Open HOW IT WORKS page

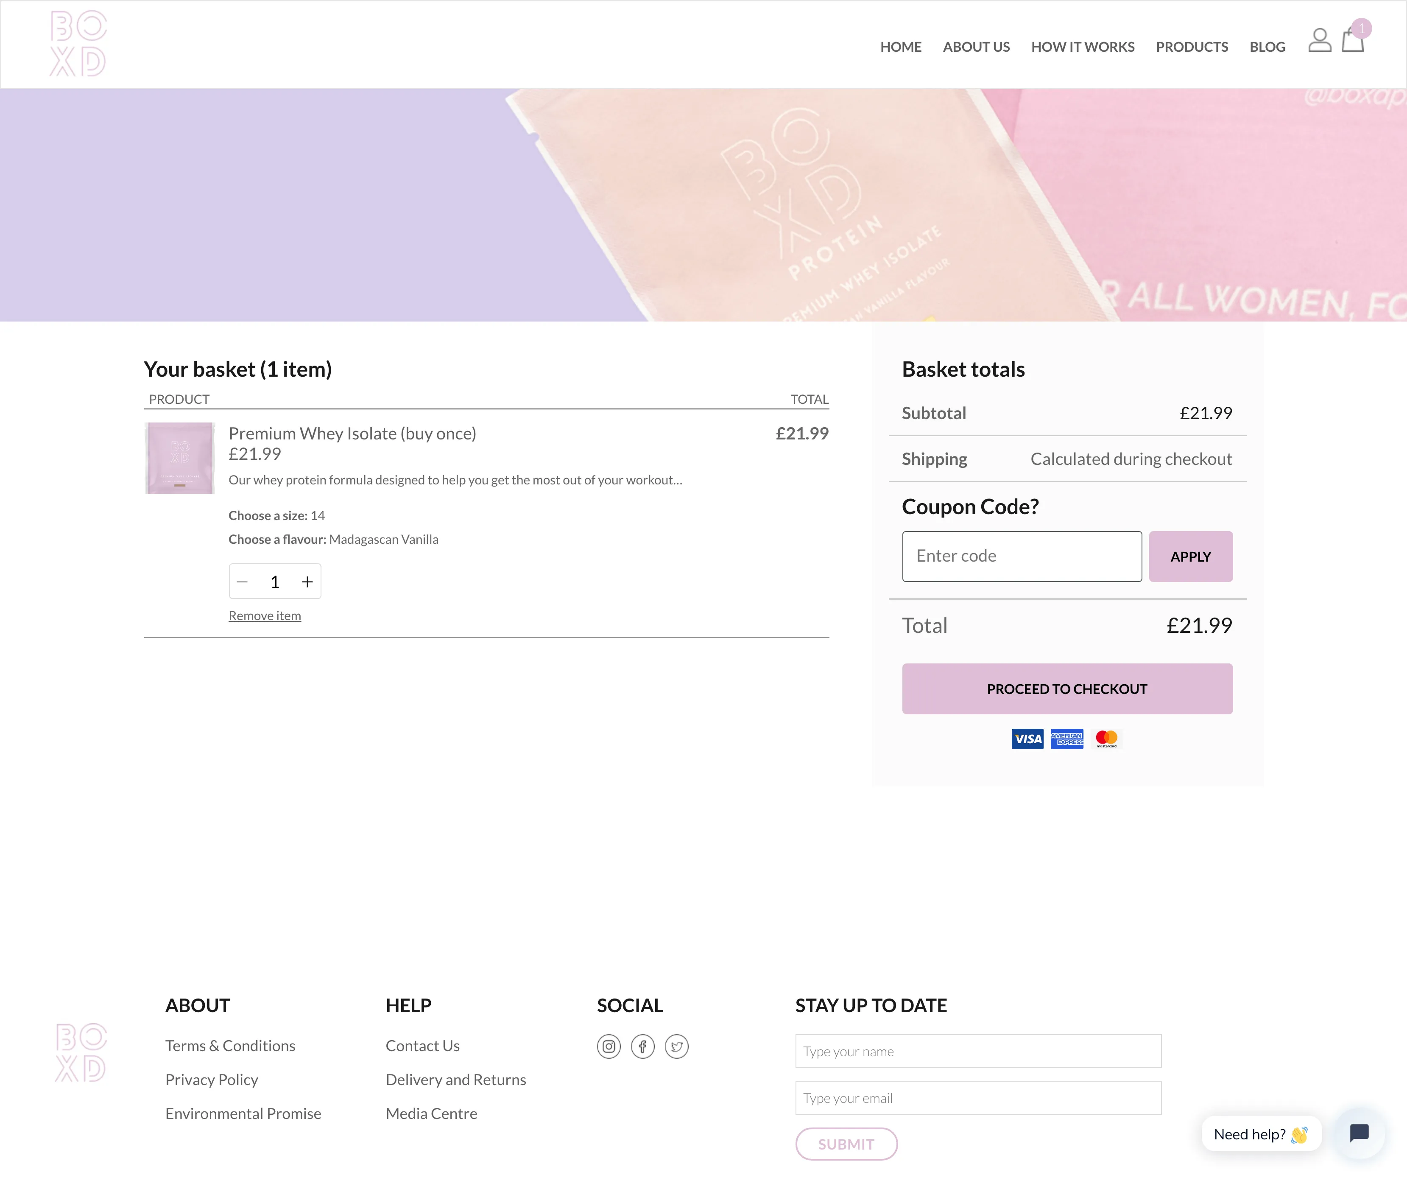pos(1083,47)
